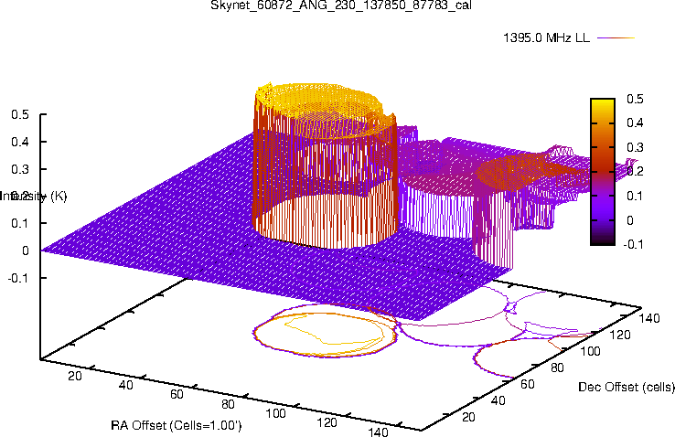Click -0.1 tick on the Intensity axis
Image resolution: width=675 pixels, height=437 pixels.
(x=18, y=278)
